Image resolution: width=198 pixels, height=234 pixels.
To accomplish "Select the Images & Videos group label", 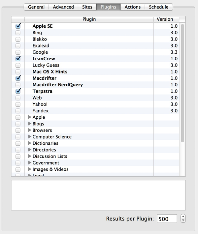I will tap(50, 169).
